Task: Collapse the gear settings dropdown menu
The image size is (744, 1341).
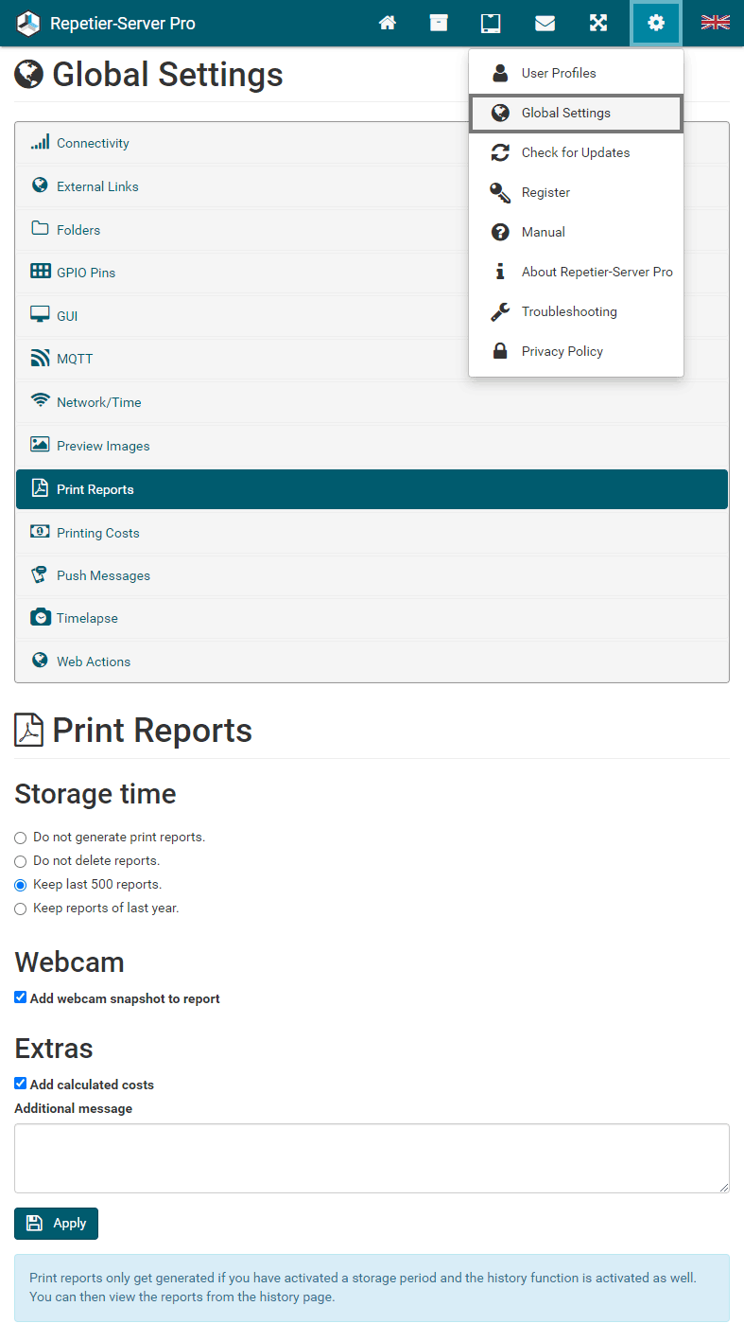Action: [655, 24]
